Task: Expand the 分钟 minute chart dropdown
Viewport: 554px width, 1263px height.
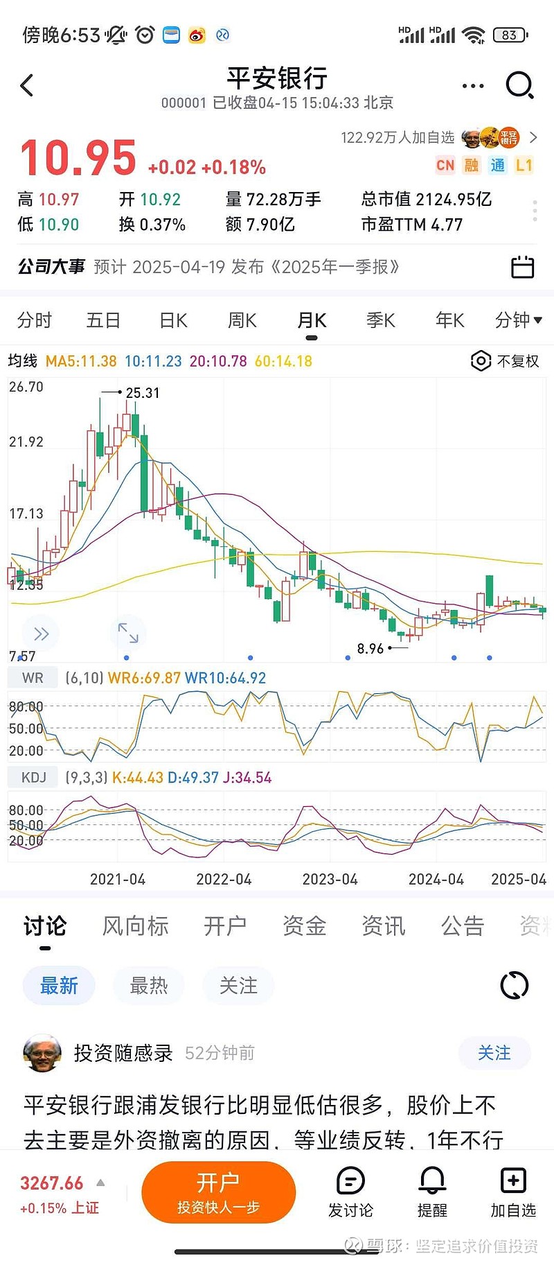Action: point(518,320)
